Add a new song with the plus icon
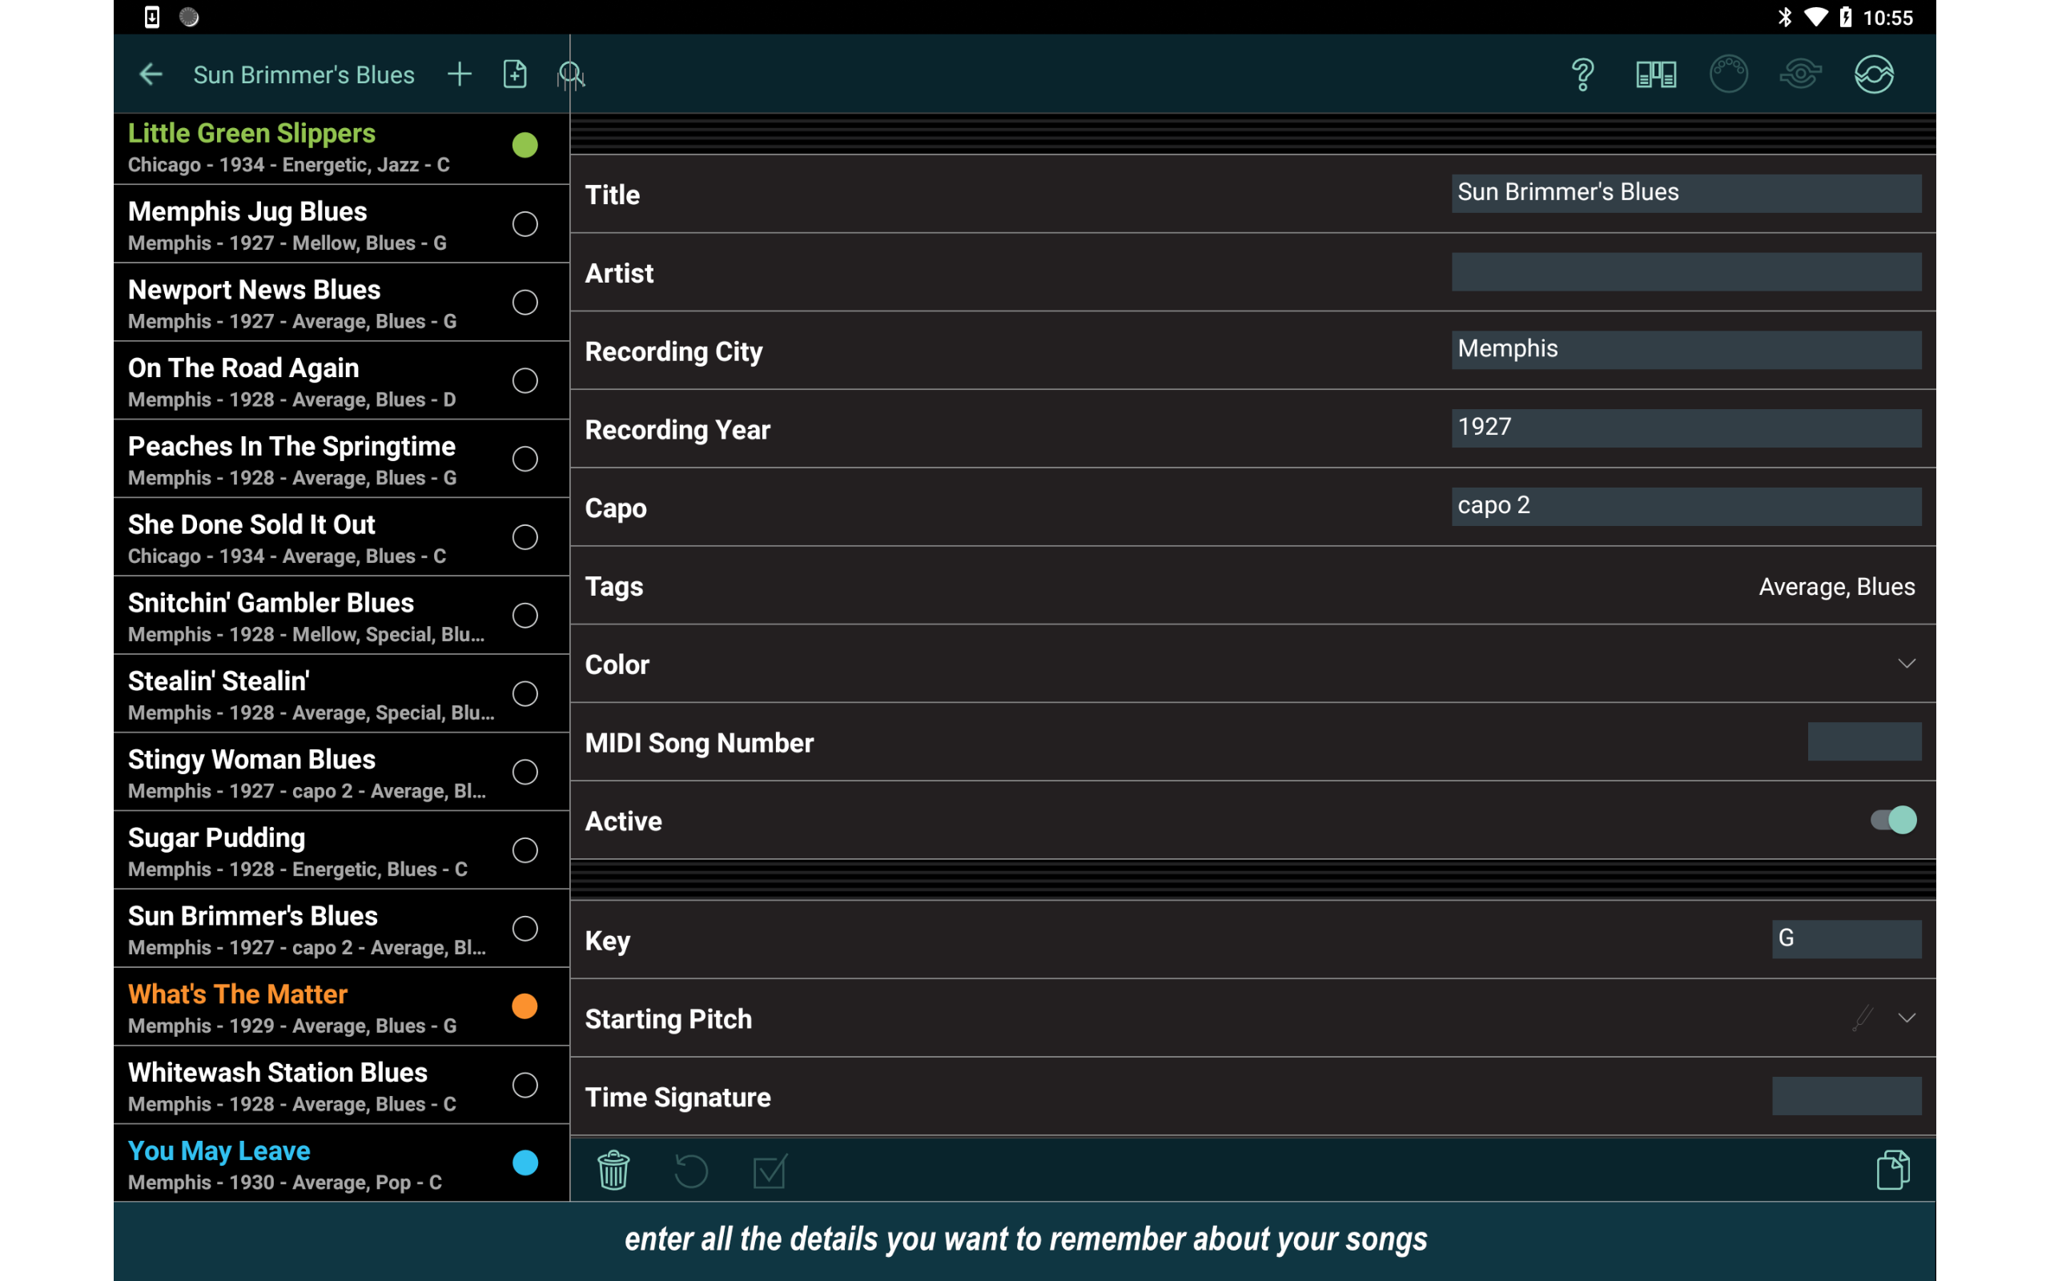This screenshot has height=1281, width=2050. click(459, 74)
